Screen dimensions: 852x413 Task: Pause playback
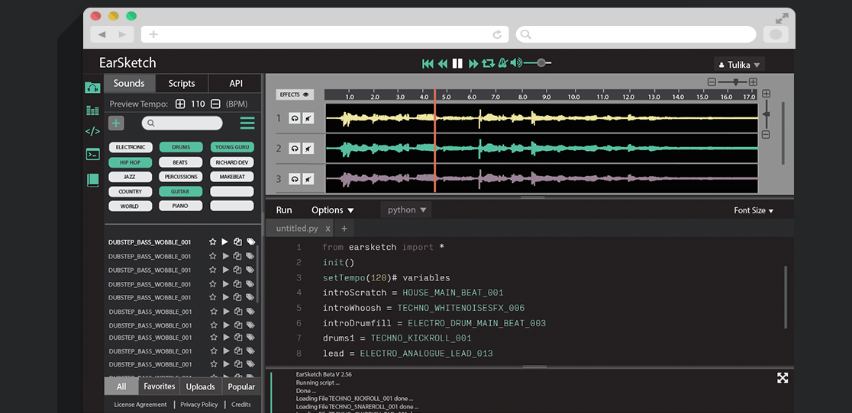coord(457,63)
